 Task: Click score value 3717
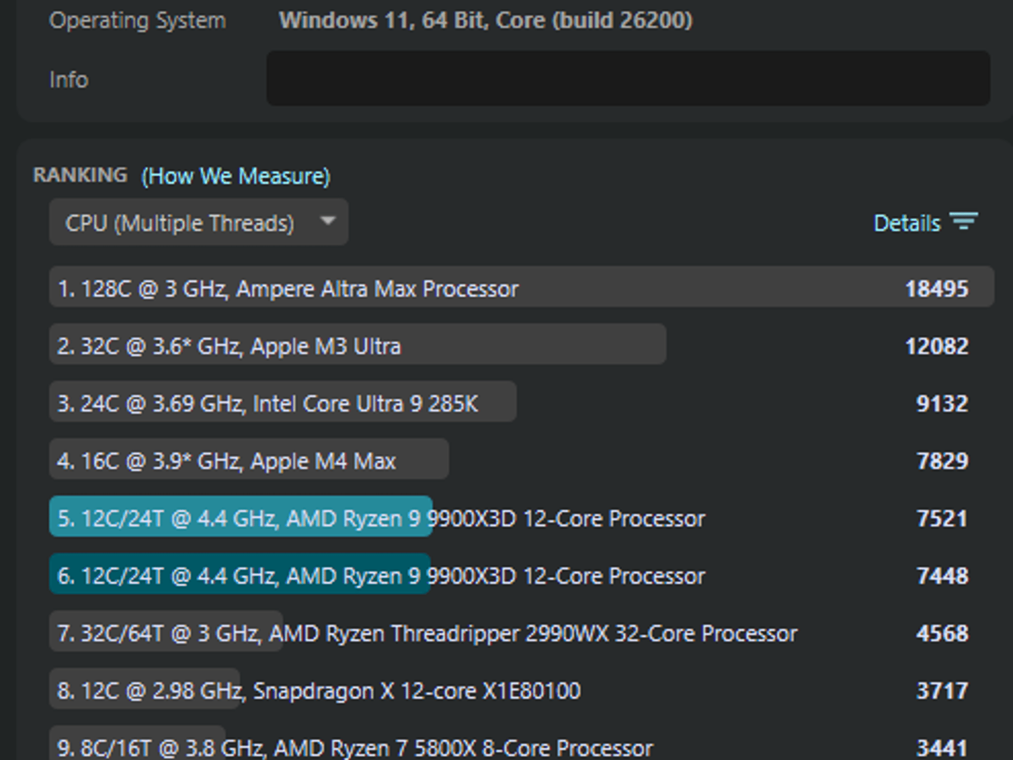(x=942, y=690)
